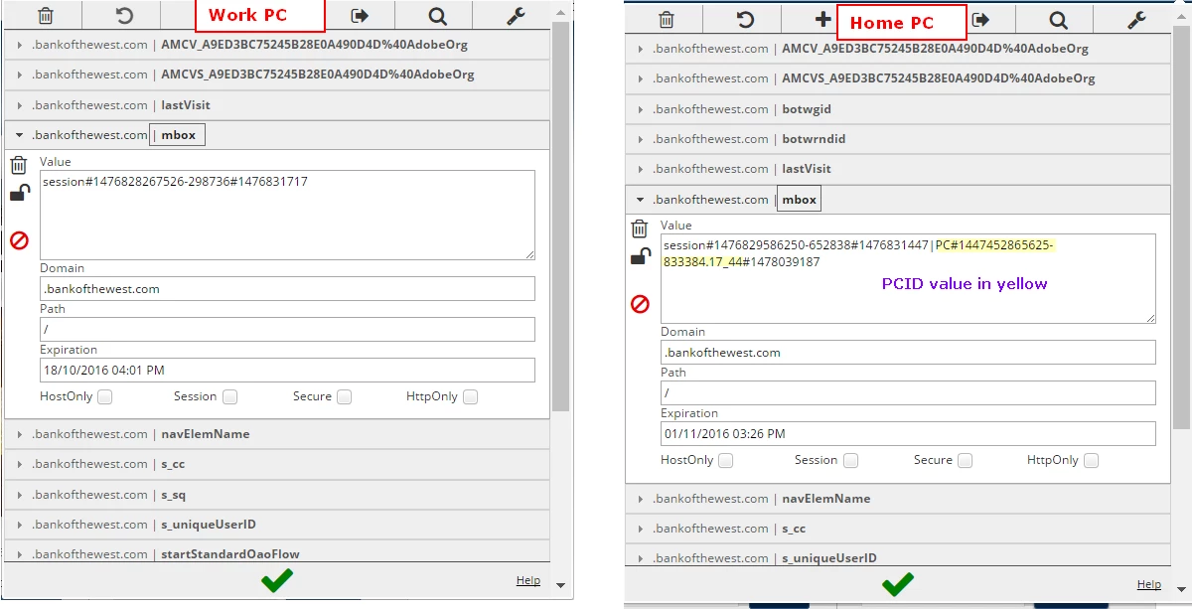This screenshot has width=1192, height=609.
Task: Tick Session checkbox in Home PC panel
Action: pyautogui.click(x=851, y=460)
